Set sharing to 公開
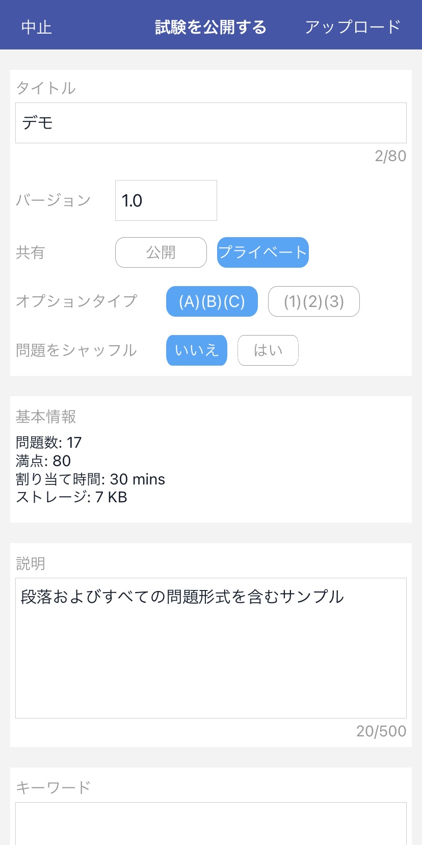 161,252
